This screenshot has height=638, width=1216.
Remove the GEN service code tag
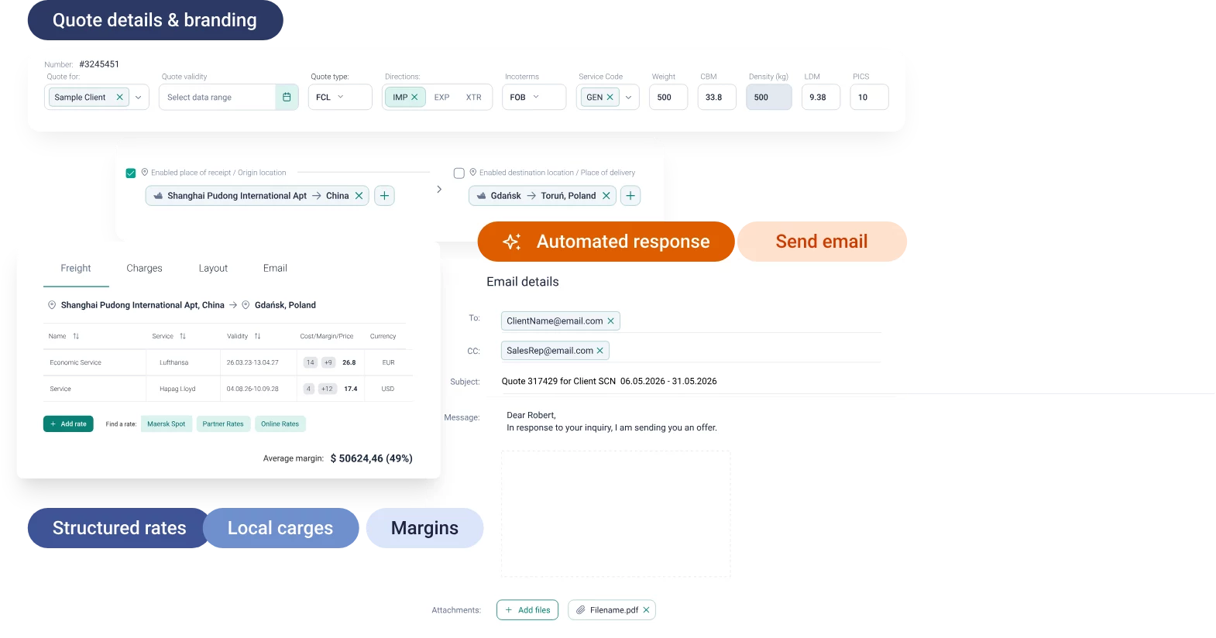coord(610,98)
